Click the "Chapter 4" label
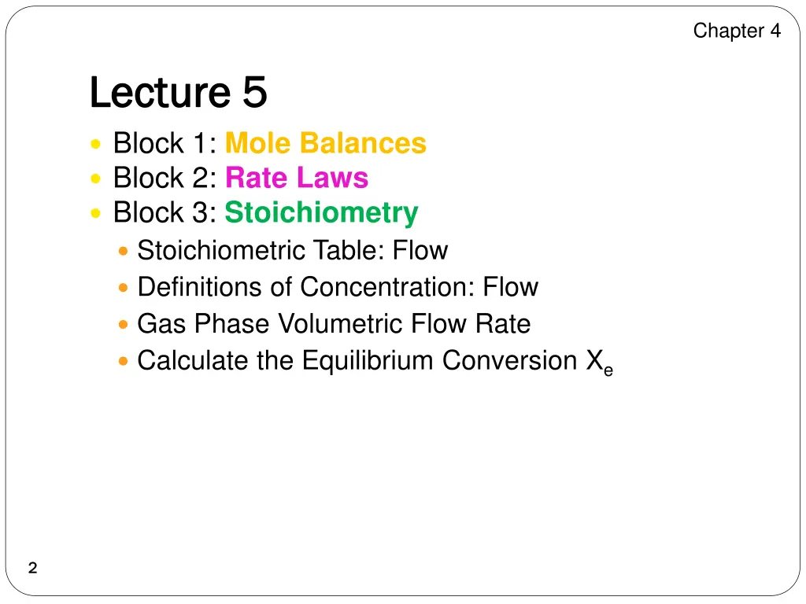Image resolution: width=806 pixels, height=604 pixels. [x=737, y=31]
